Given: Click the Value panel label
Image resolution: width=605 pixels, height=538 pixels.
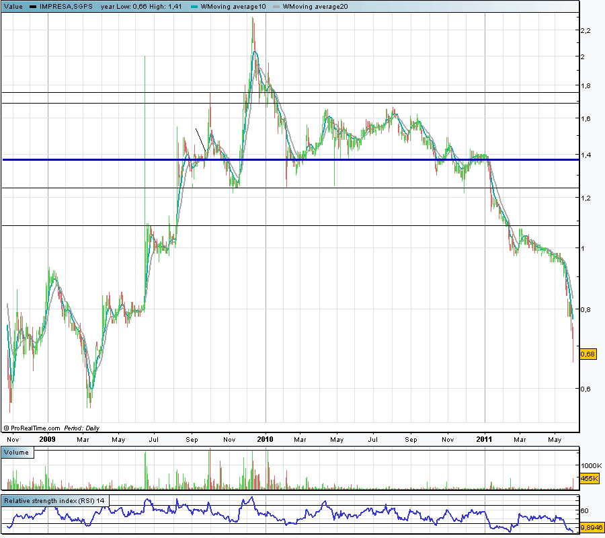Looking at the screenshot, I should pyautogui.click(x=13, y=6).
